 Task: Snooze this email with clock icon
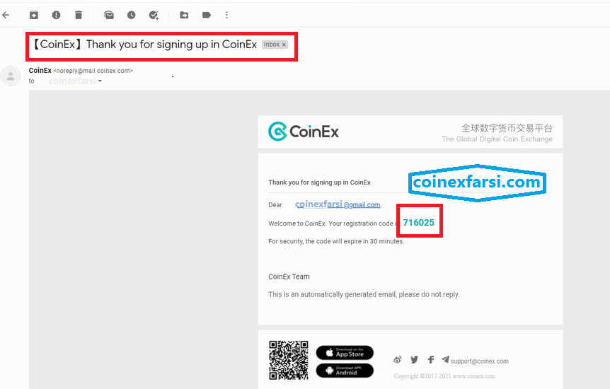(131, 15)
